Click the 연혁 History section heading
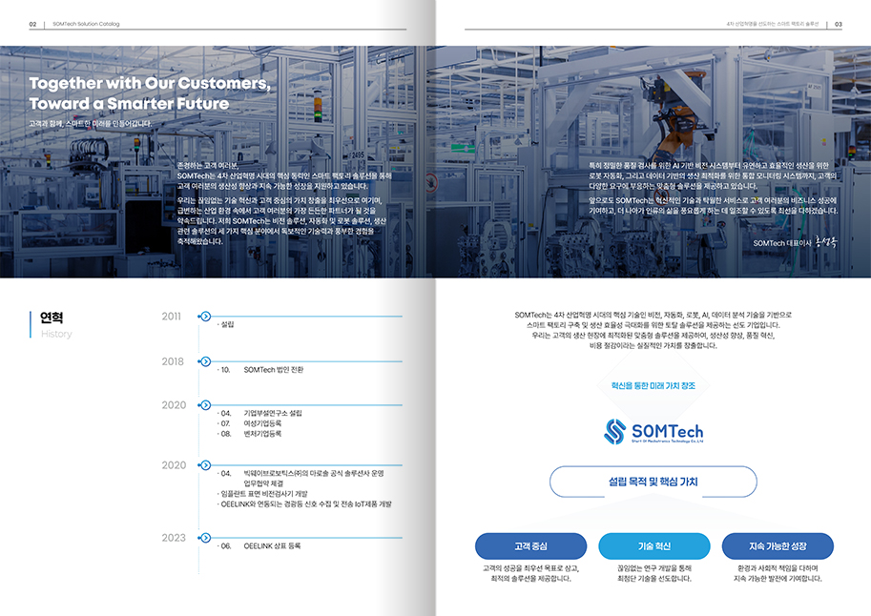This screenshot has height=616, width=871. (x=52, y=324)
